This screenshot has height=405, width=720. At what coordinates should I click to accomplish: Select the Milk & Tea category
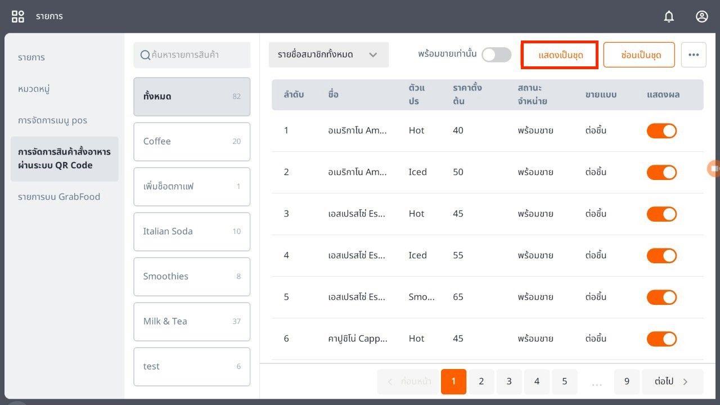pos(192,322)
